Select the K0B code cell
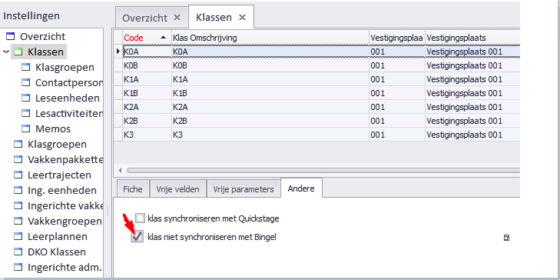This screenshot has width=560, height=280. click(x=147, y=65)
